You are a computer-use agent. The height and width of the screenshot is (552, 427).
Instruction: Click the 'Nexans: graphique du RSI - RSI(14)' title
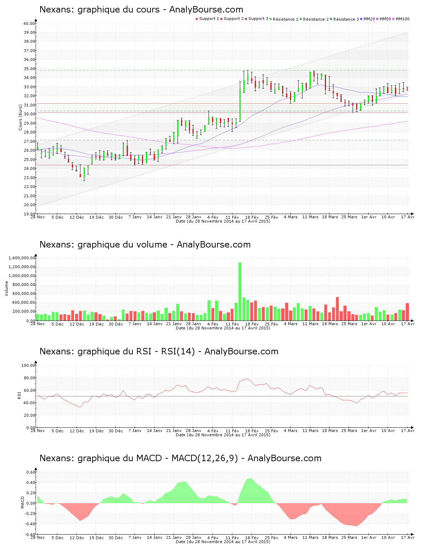(x=159, y=351)
